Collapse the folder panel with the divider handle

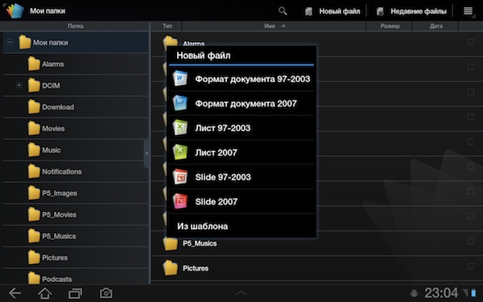pyautogui.click(x=147, y=153)
